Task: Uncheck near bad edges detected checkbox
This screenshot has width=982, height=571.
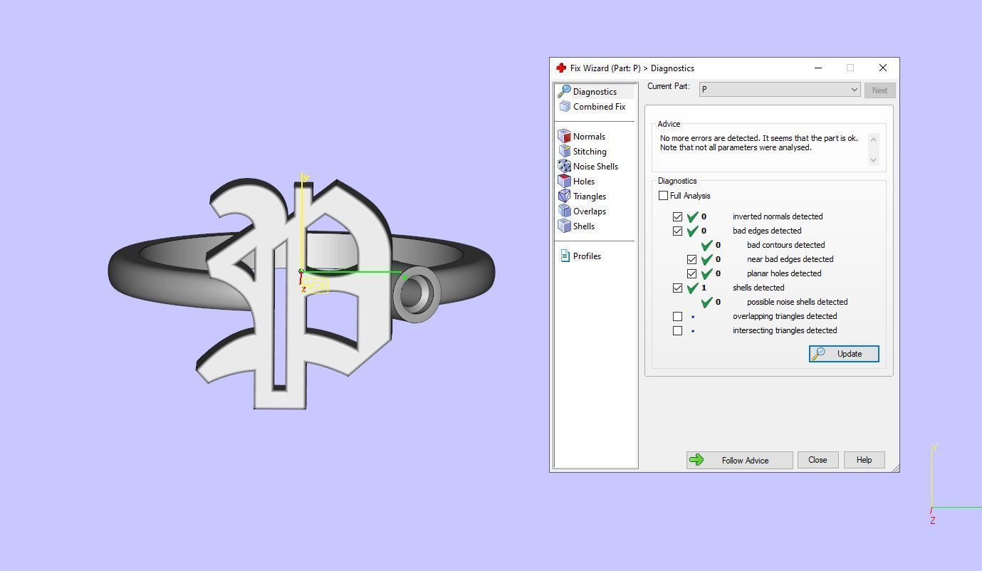Action: (x=692, y=259)
